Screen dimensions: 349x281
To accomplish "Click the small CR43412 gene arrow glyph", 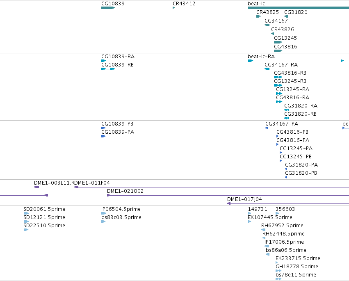I will pos(173,8).
